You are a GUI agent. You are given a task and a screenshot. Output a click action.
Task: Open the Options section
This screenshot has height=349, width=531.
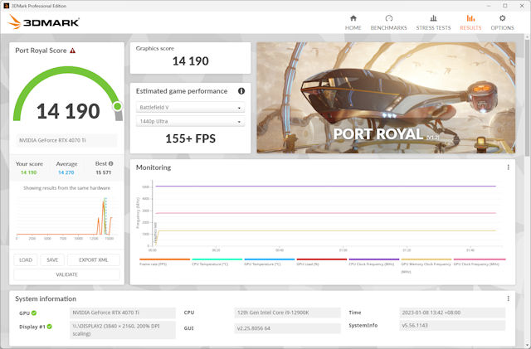502,22
